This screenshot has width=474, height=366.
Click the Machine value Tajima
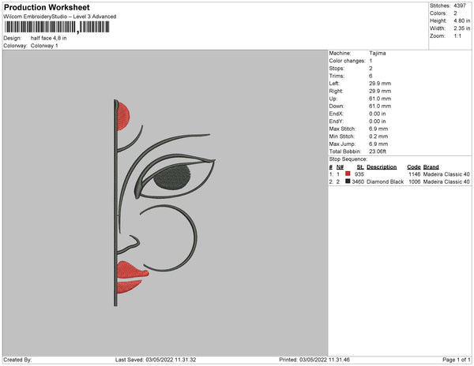pos(378,53)
